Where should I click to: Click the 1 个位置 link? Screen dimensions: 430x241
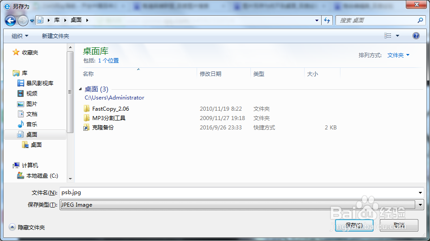(x=108, y=61)
